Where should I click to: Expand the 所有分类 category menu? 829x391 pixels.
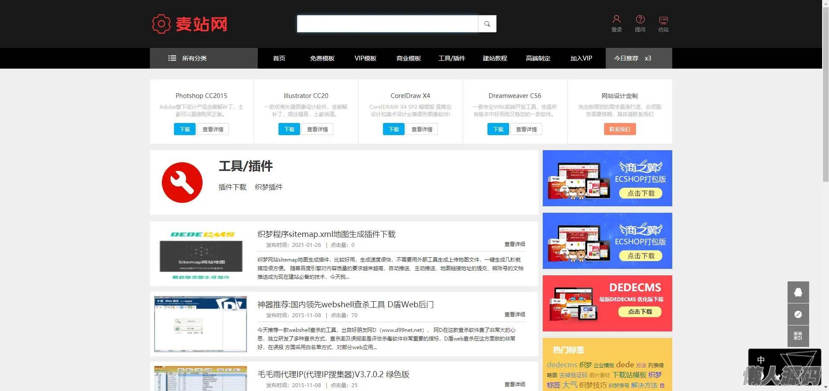pos(204,58)
